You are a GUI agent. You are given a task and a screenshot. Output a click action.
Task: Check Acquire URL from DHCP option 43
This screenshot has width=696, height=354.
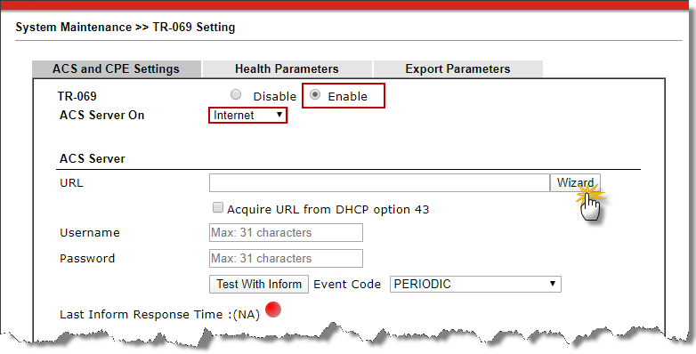click(217, 207)
